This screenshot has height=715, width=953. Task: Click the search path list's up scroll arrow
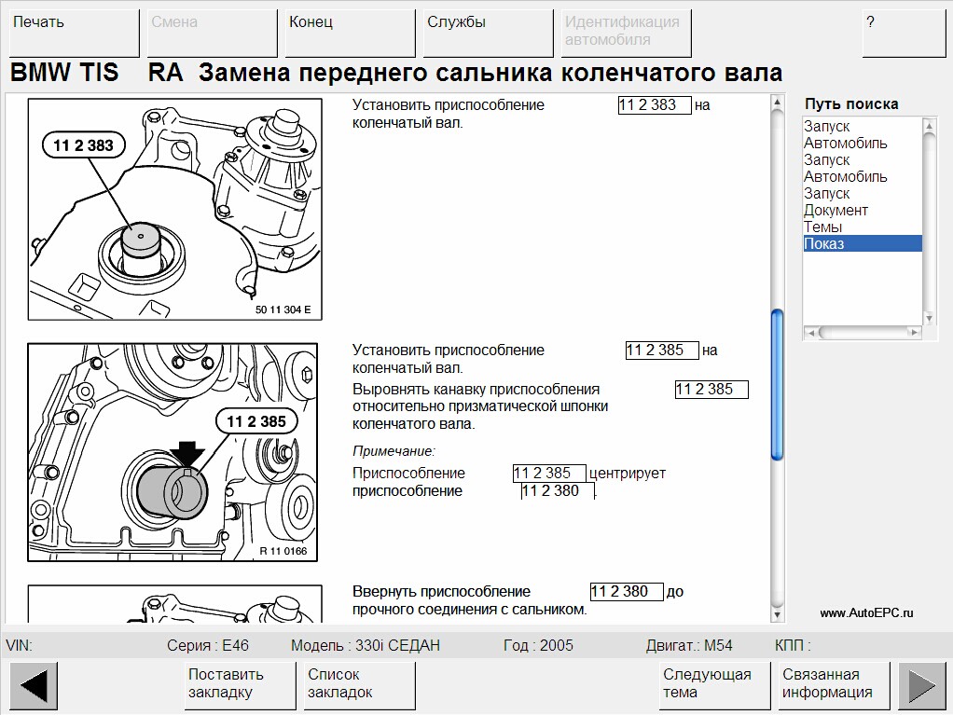929,126
